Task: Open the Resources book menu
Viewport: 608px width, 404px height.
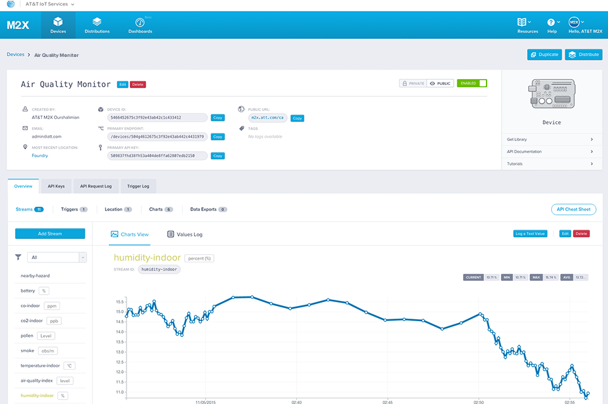Action: point(528,25)
